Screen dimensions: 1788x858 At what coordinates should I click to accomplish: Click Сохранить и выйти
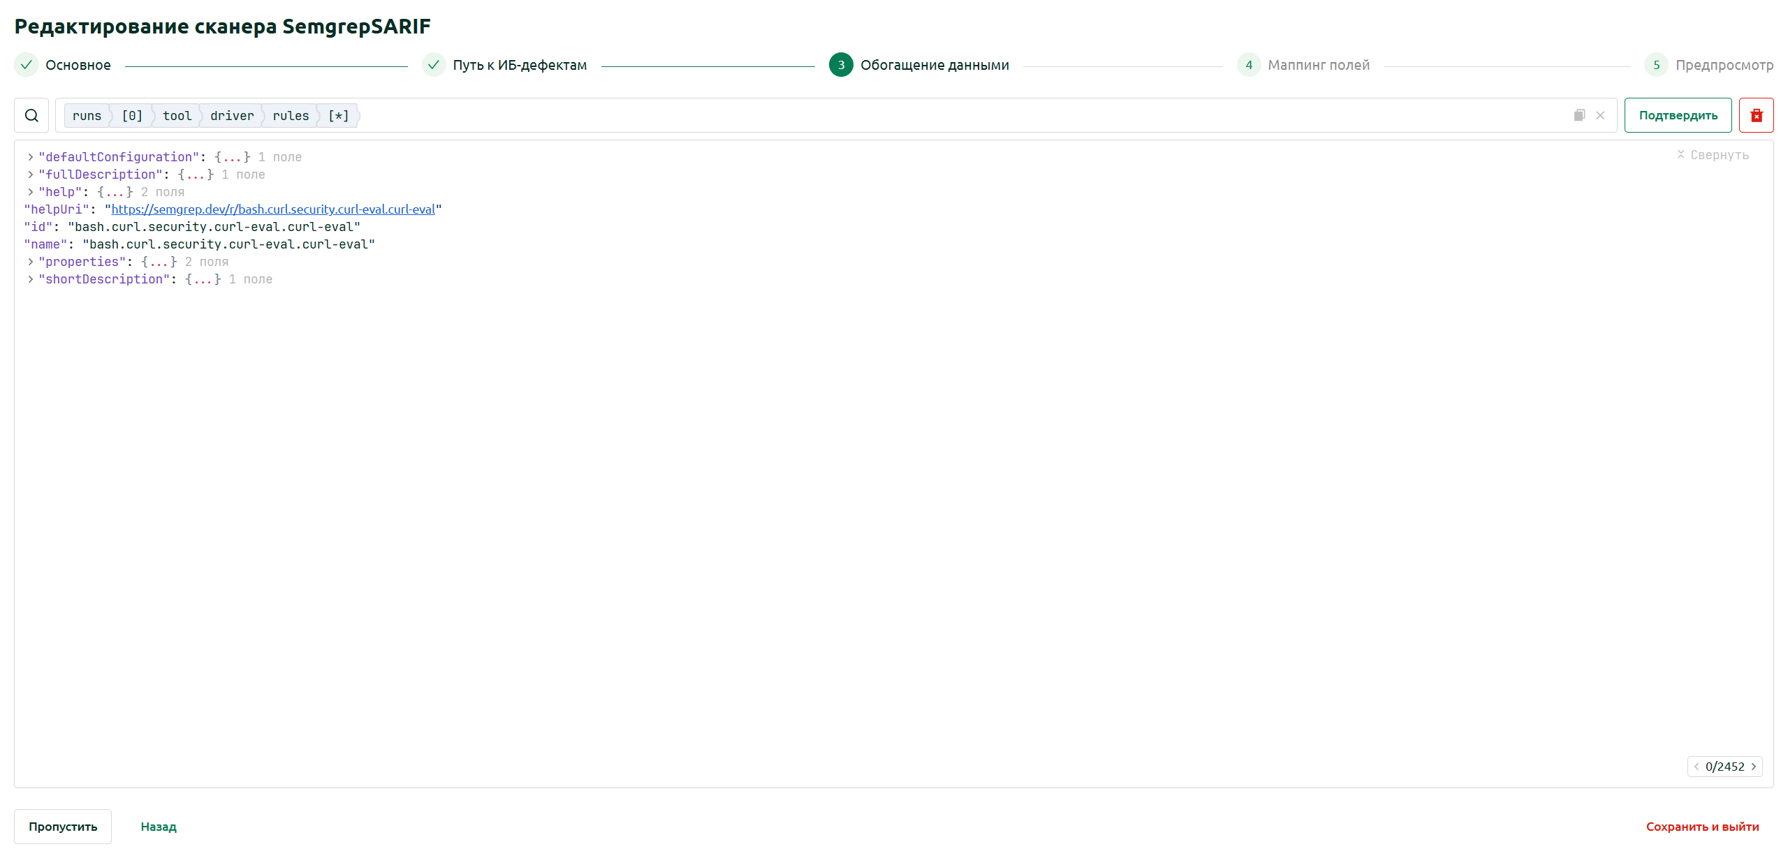click(1702, 827)
